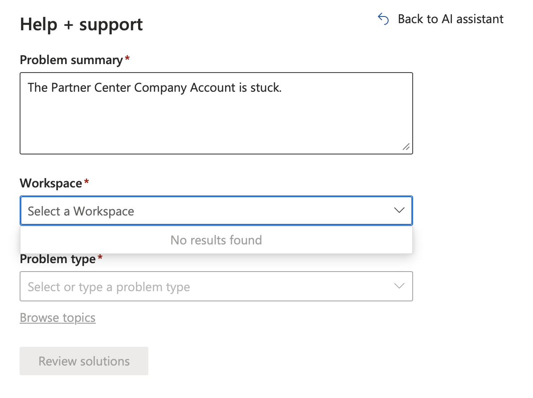Screen dimensions: 533x398
Task: Click the red asterisk beside Problem type
Action: click(100, 258)
